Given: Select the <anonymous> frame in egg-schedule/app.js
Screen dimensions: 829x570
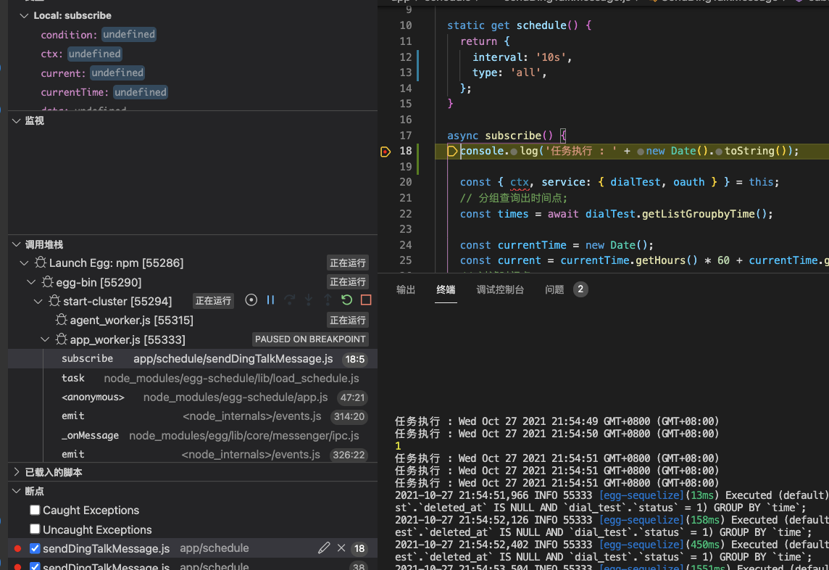Looking at the screenshot, I should pyautogui.click(x=193, y=397).
